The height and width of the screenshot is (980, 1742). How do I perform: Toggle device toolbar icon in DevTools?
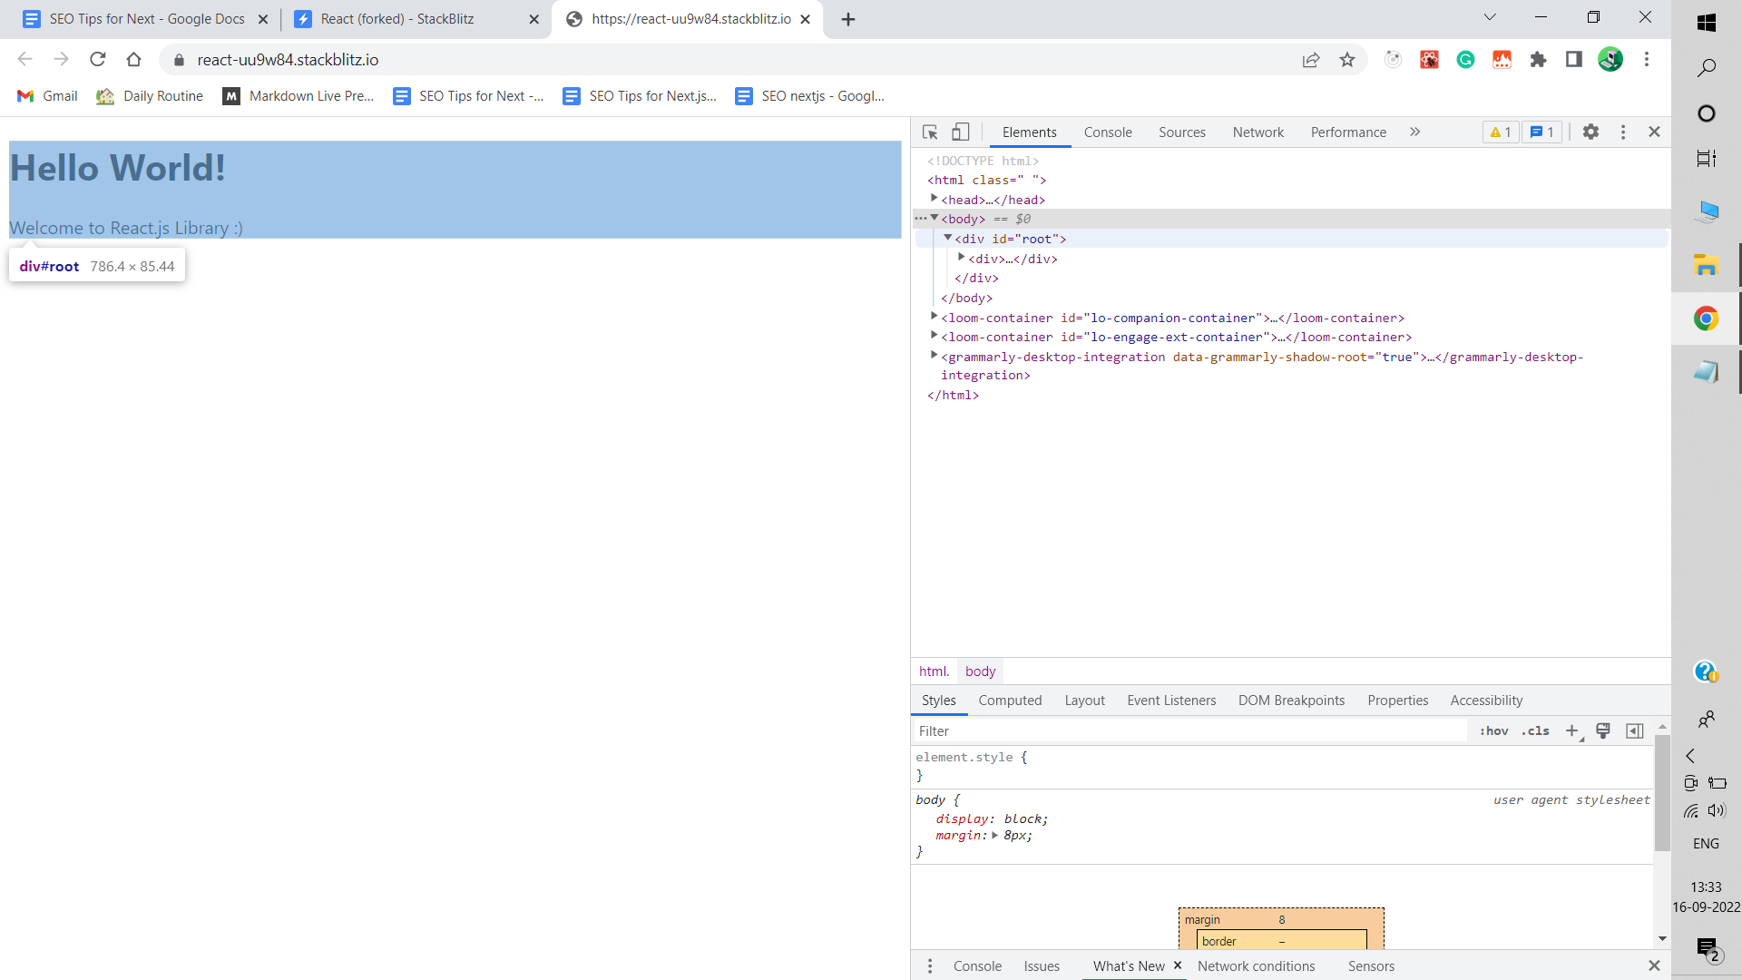[960, 132]
